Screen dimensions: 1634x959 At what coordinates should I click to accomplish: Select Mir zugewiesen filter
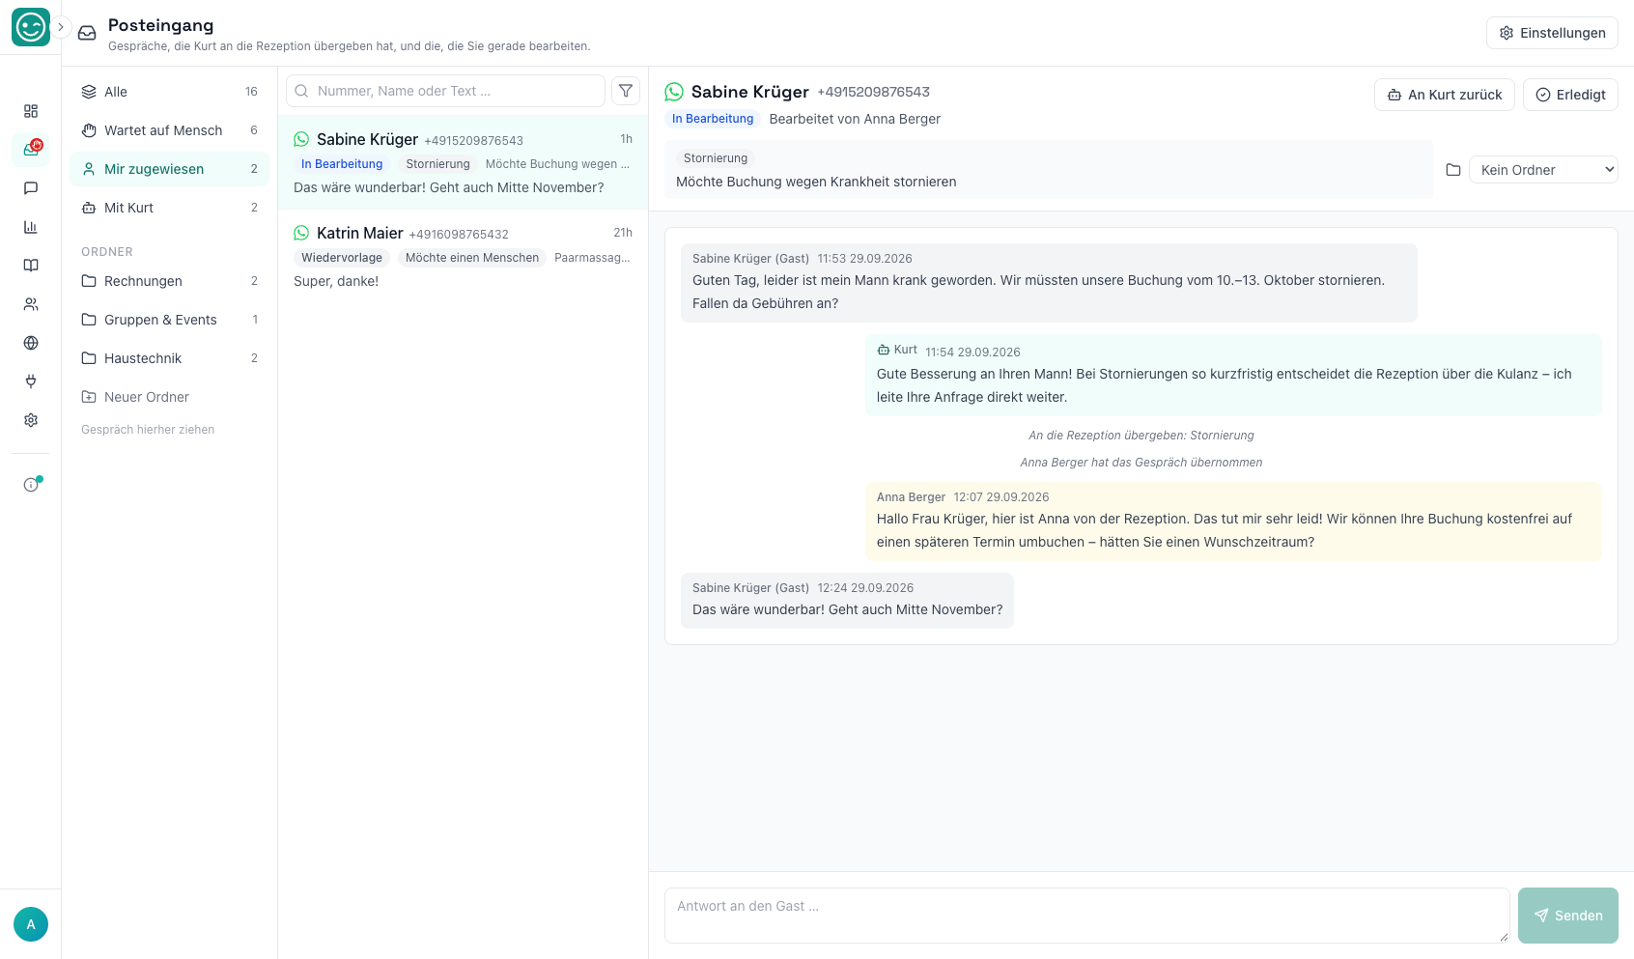coord(170,169)
